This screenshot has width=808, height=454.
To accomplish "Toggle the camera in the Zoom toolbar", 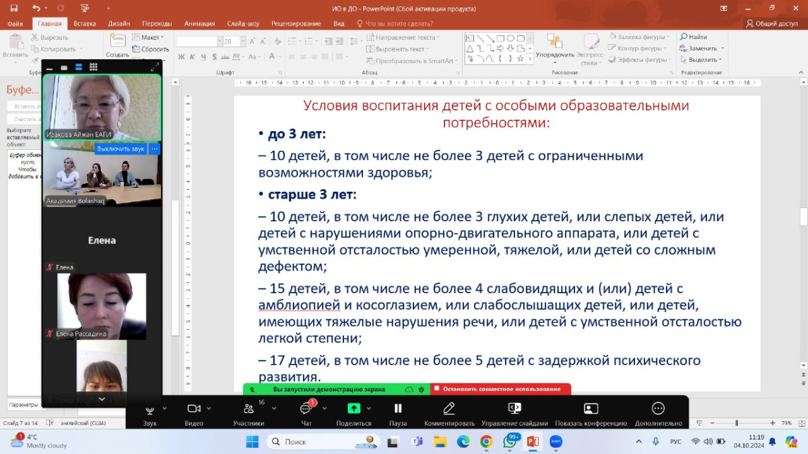I will 193,409.
